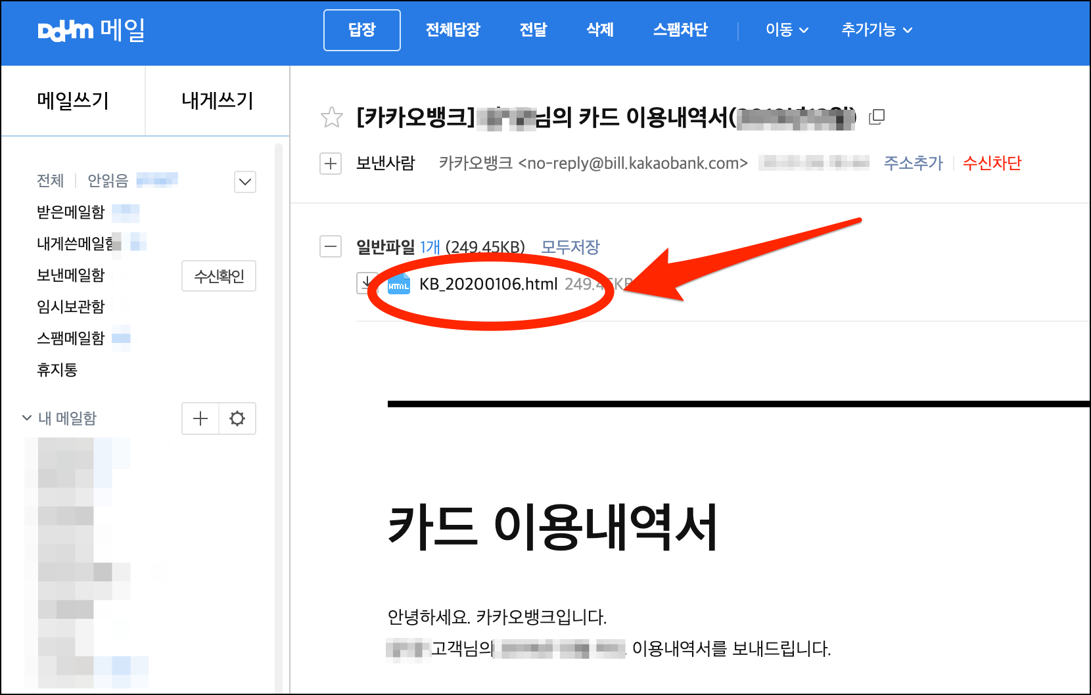Open email in new window icon
1091x695 pixels.
[877, 117]
